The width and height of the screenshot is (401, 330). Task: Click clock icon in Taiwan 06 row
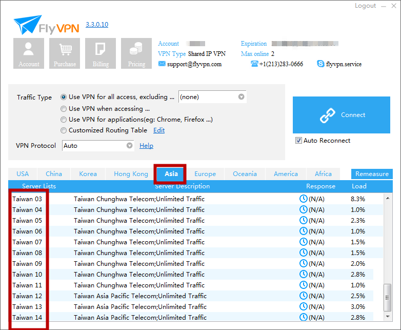point(303,231)
